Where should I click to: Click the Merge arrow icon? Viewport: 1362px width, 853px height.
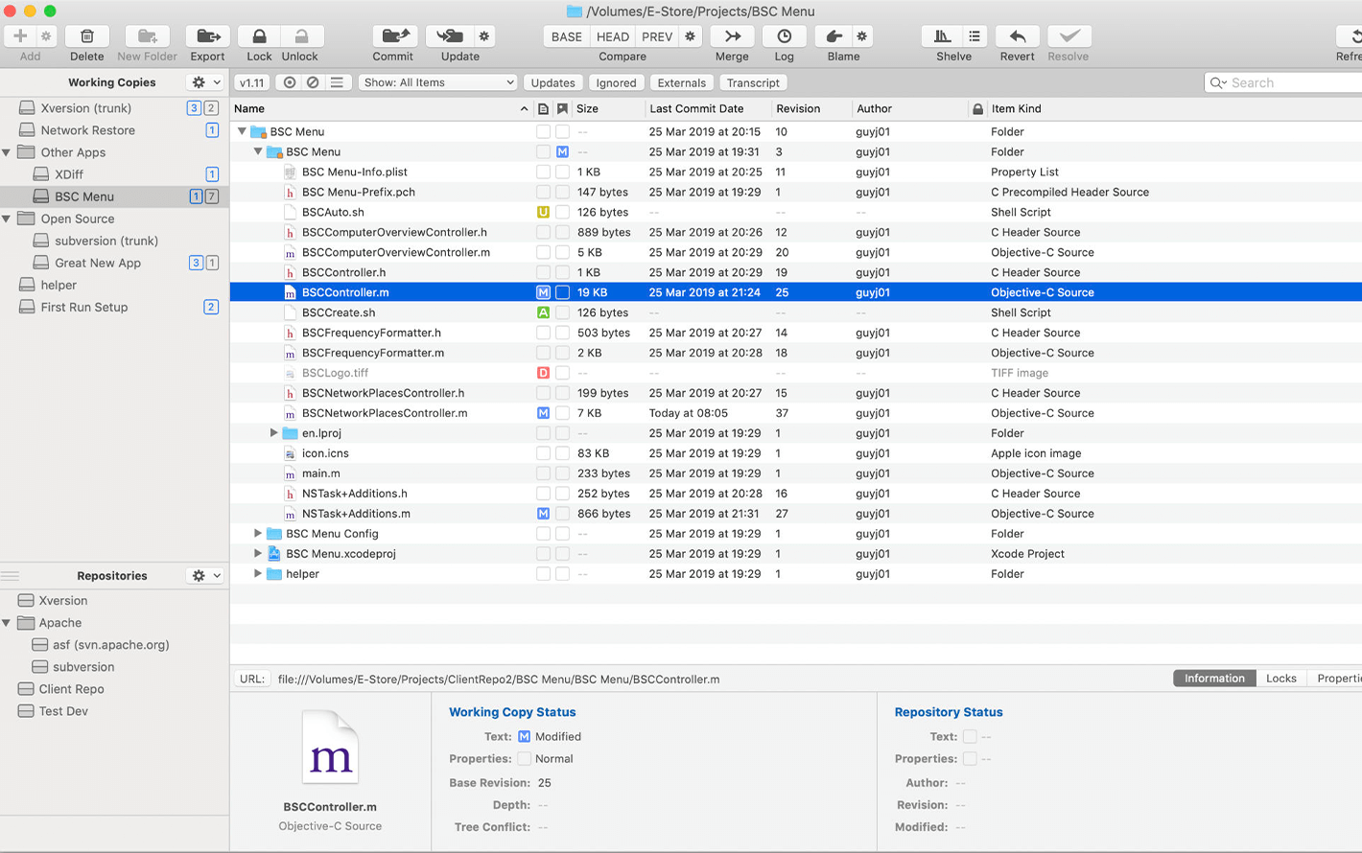pos(732,36)
